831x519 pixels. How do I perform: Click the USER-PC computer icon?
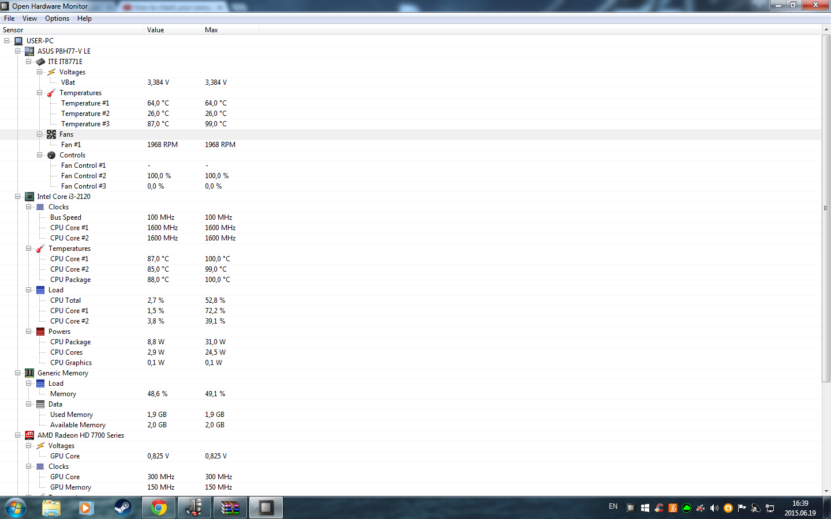pos(18,41)
